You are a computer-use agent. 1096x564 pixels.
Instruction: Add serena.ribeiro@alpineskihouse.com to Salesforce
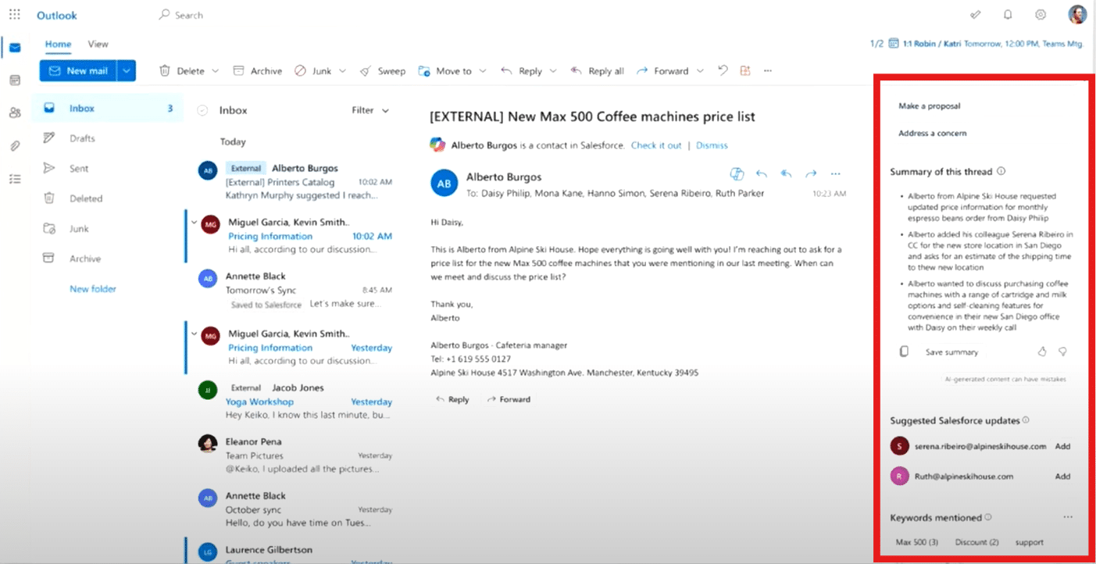1062,446
